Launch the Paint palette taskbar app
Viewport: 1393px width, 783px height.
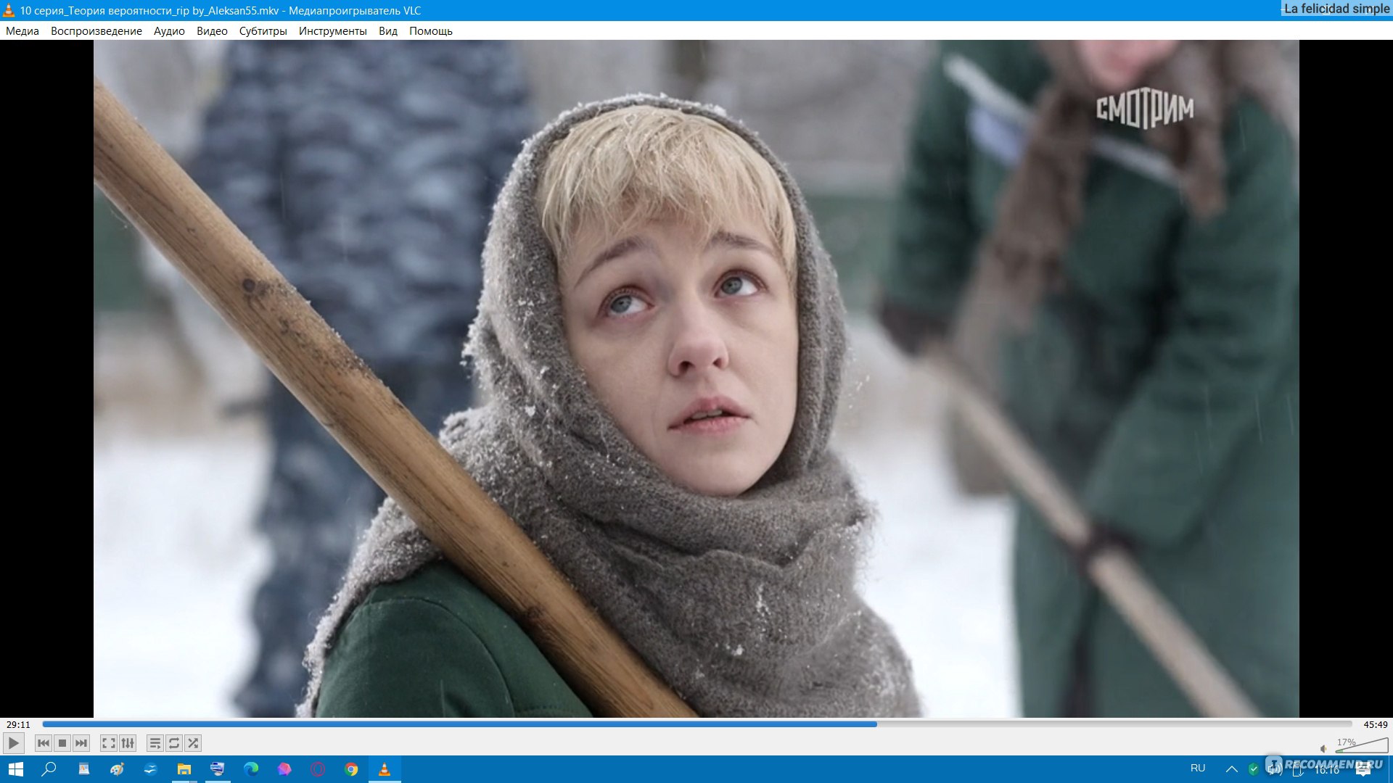pos(117,769)
